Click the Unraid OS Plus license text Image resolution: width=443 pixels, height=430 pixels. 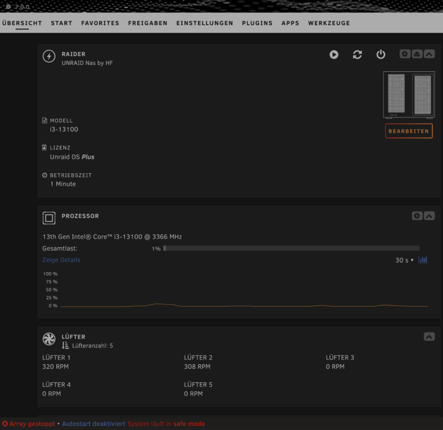72,157
